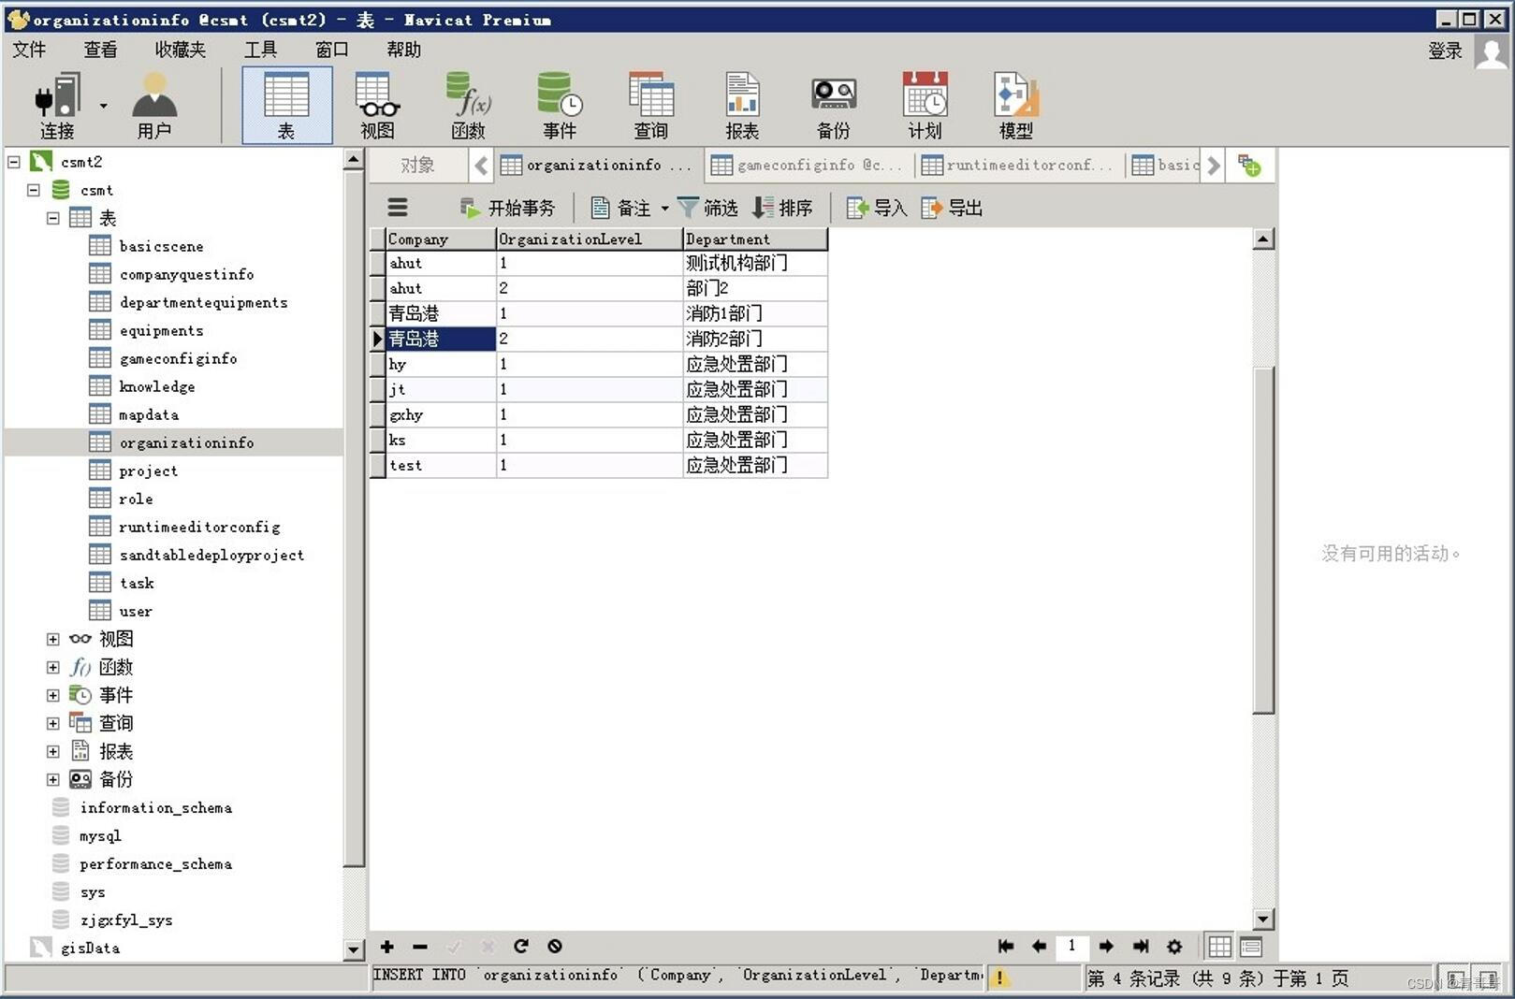Click the 测试机构部门 cell
The image size is (1515, 999).
coord(755,263)
